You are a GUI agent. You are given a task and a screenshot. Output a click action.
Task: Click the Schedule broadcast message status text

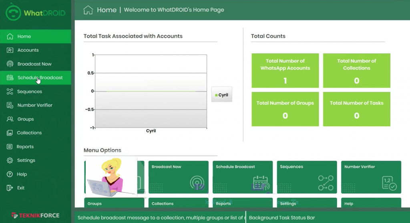coord(161,218)
